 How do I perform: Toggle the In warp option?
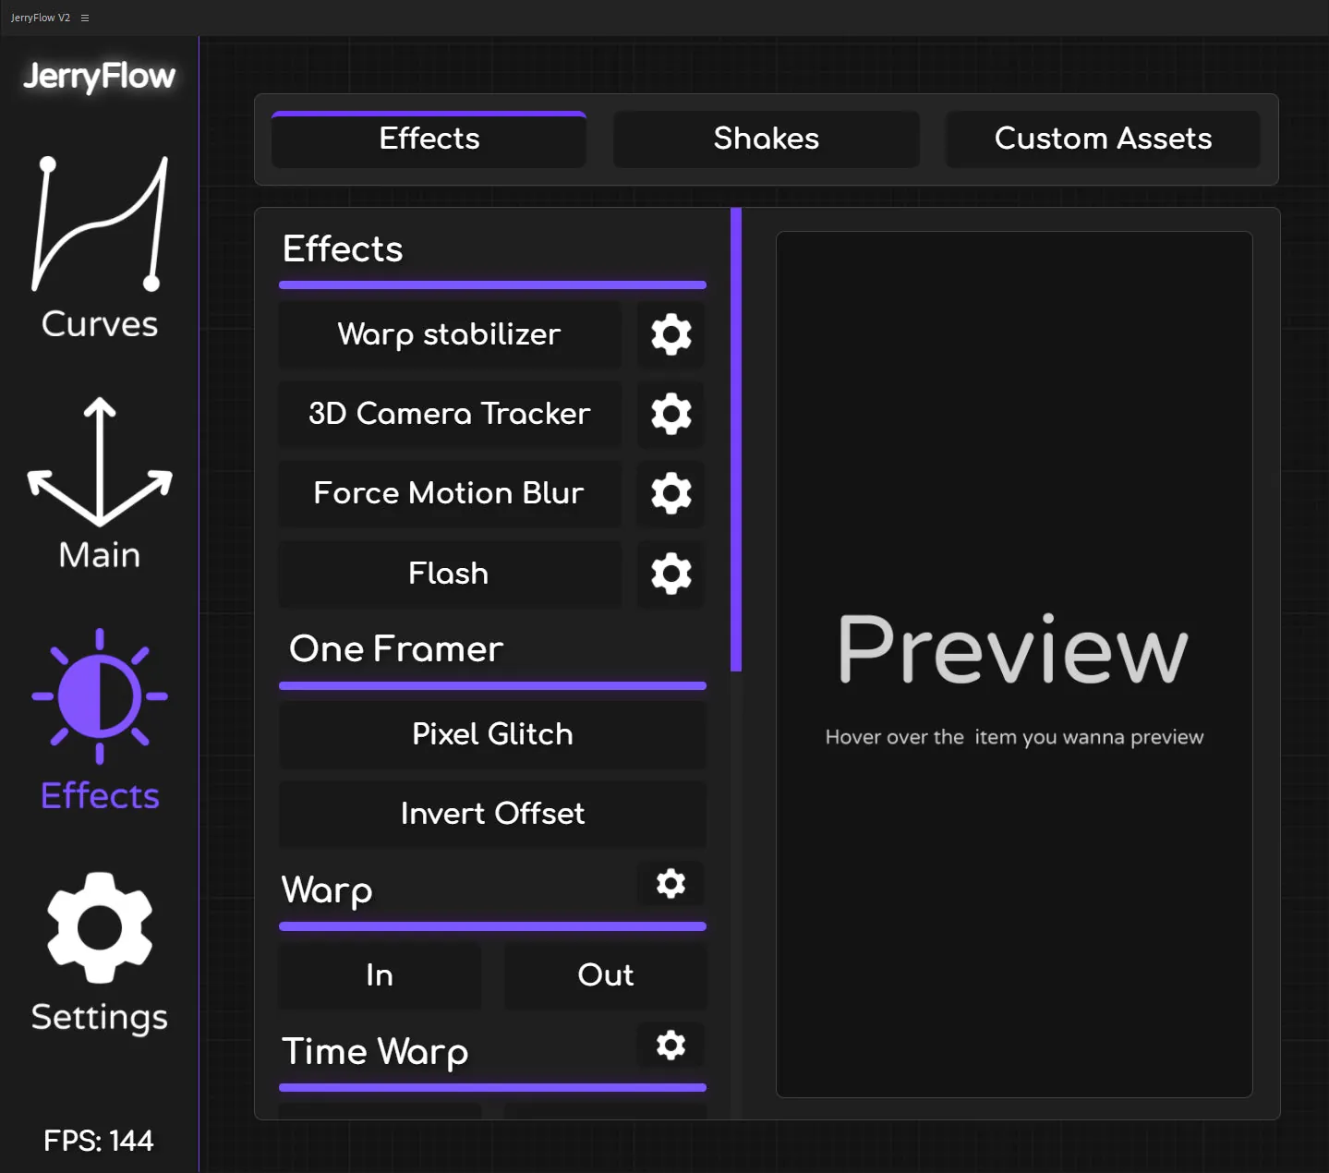(379, 975)
